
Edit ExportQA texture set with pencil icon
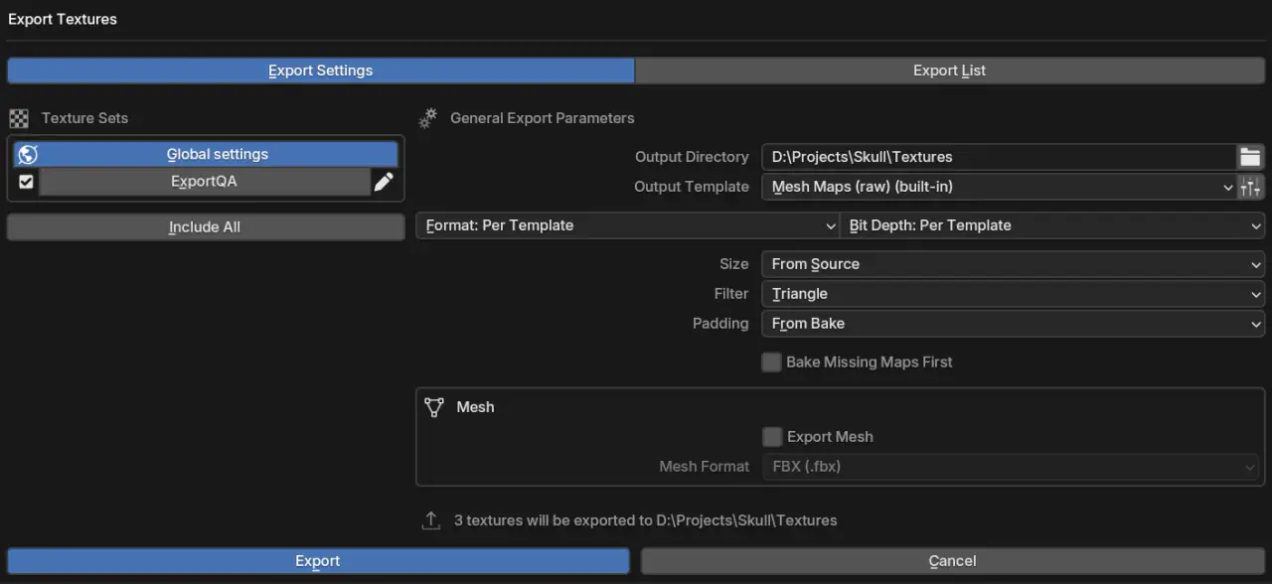[384, 182]
